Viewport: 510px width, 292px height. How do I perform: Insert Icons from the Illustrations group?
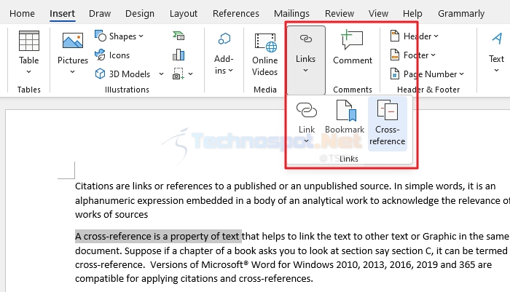[x=112, y=55]
